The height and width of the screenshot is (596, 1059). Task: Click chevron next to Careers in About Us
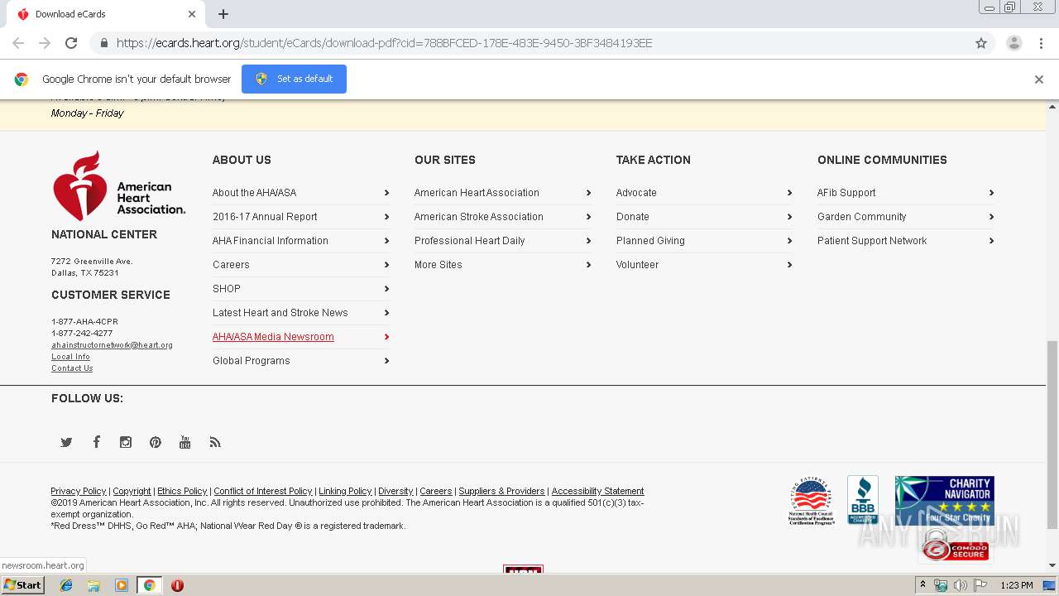click(x=386, y=265)
